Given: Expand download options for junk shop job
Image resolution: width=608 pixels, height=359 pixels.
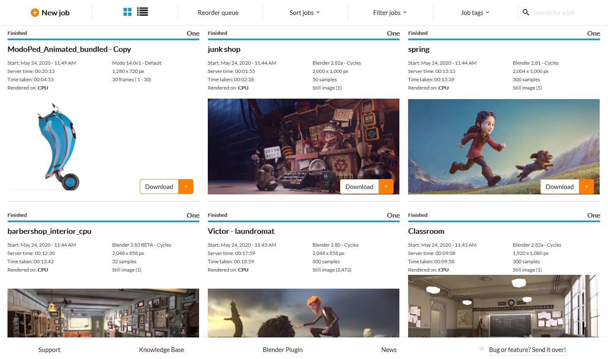Looking at the screenshot, I should tap(386, 187).
